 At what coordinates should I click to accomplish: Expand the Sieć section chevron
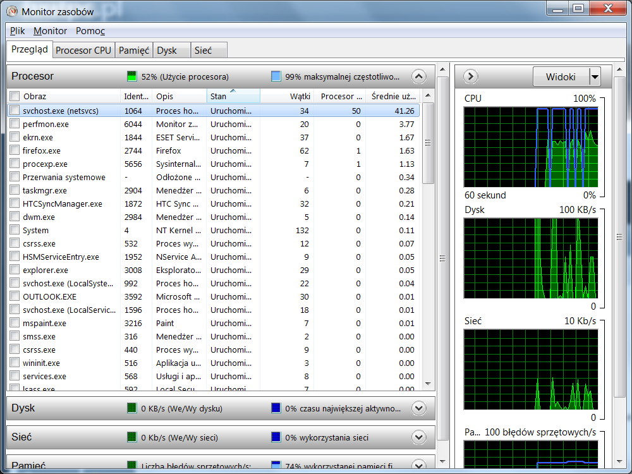pyautogui.click(x=419, y=437)
